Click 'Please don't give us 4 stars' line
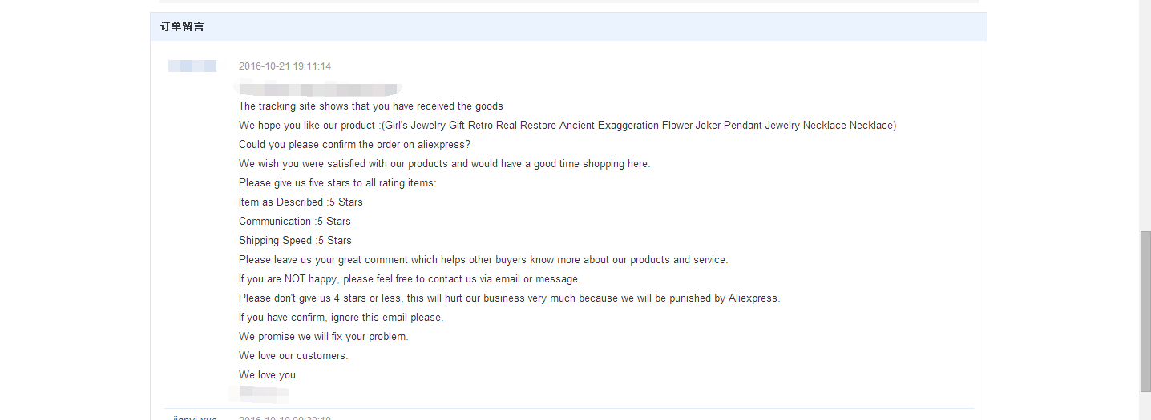 [x=509, y=298]
